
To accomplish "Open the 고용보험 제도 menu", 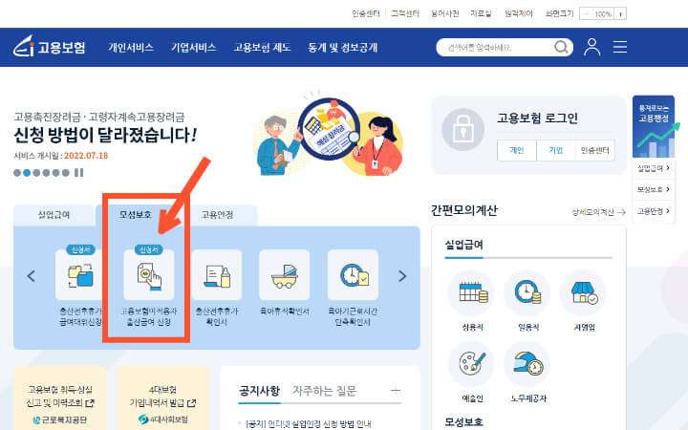I will tap(262, 48).
